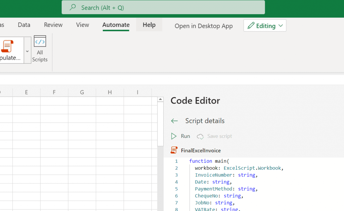The image size is (344, 211).
Task: Click the pencil icon on Editing button
Action: 251,26
